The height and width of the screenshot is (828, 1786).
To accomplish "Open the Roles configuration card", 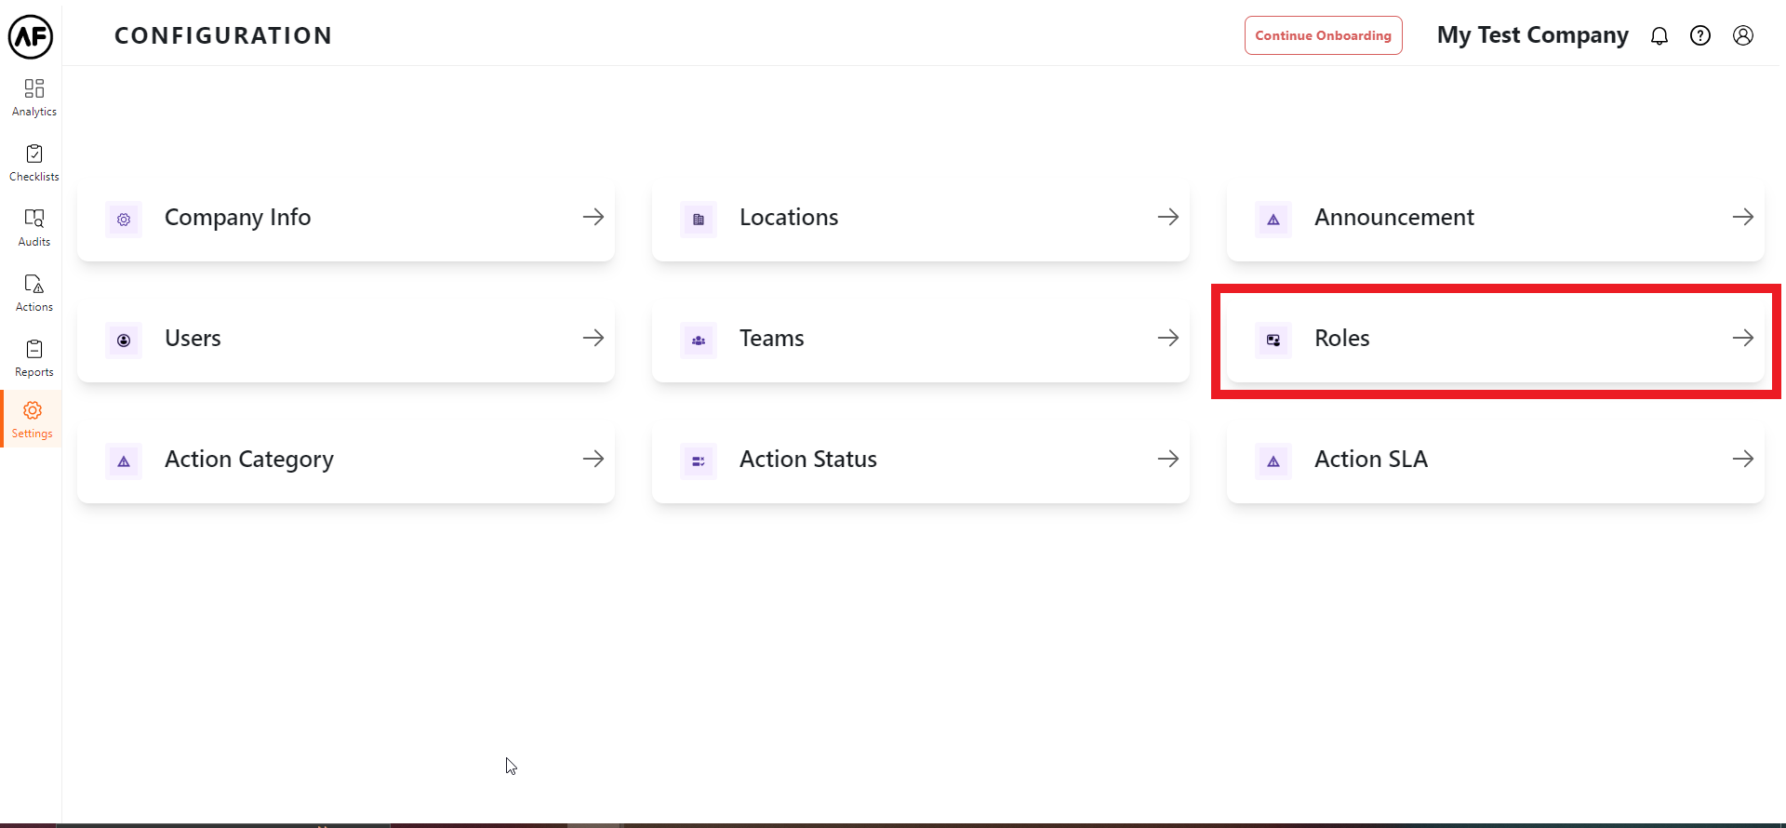I will [x=1495, y=339].
